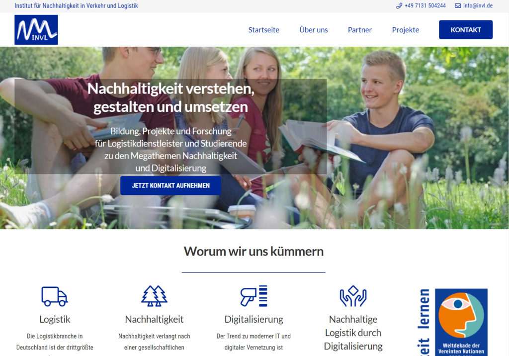Viewport: 509px width, 356px height.
Task: Click the phone icon beside +49 7131 504244
Action: click(399, 5)
